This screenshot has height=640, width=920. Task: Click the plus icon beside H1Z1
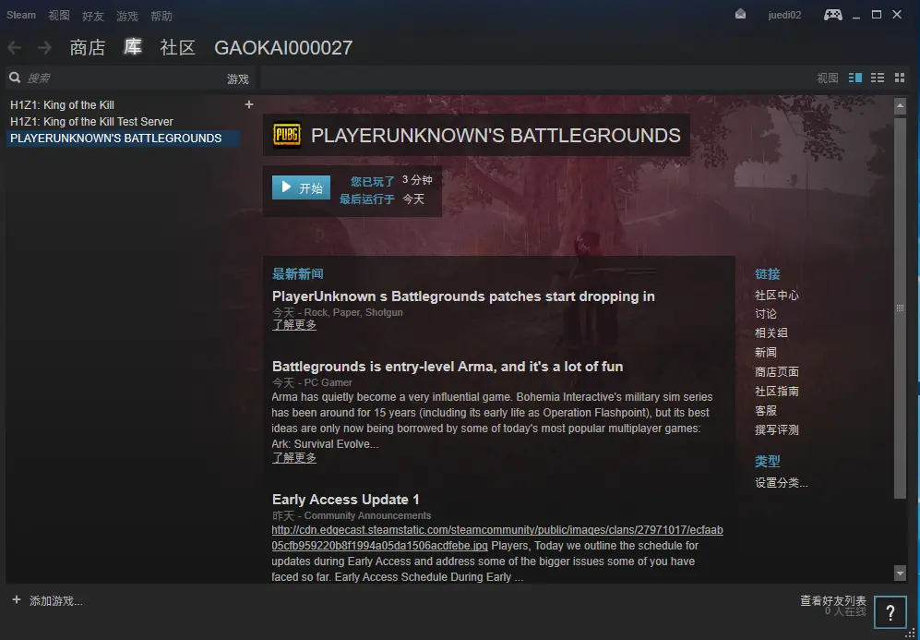point(249,104)
